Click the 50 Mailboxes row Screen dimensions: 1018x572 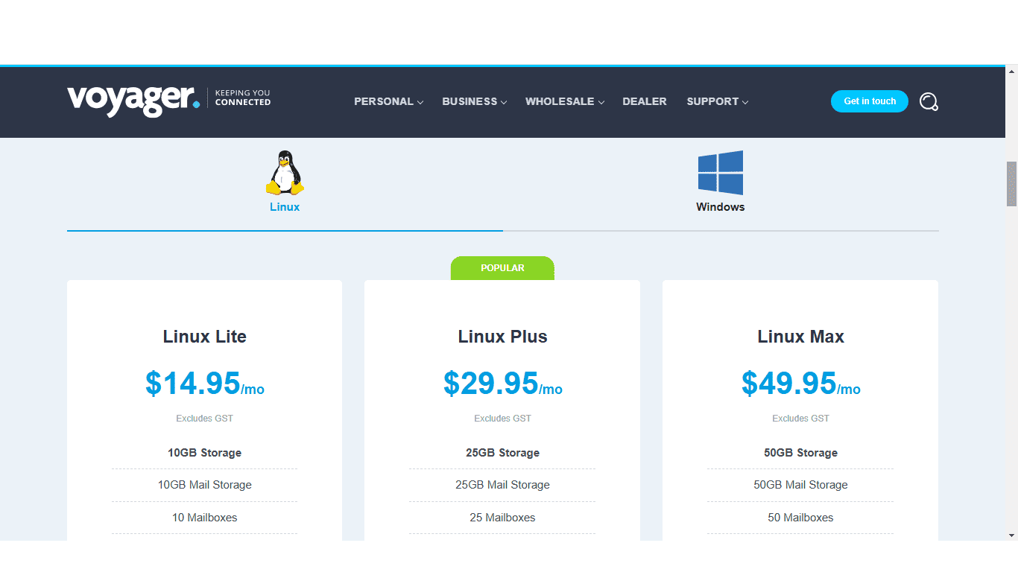[x=801, y=518]
